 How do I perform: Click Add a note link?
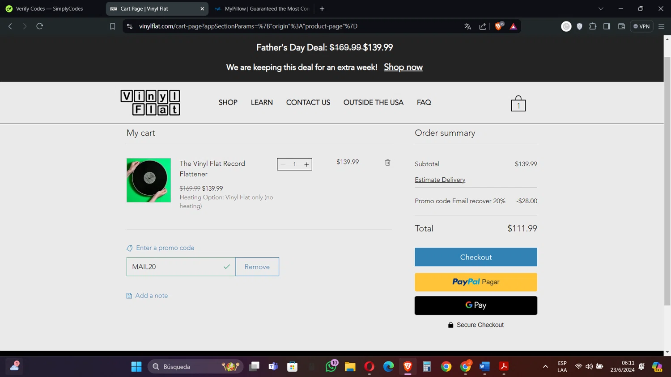[x=152, y=296]
